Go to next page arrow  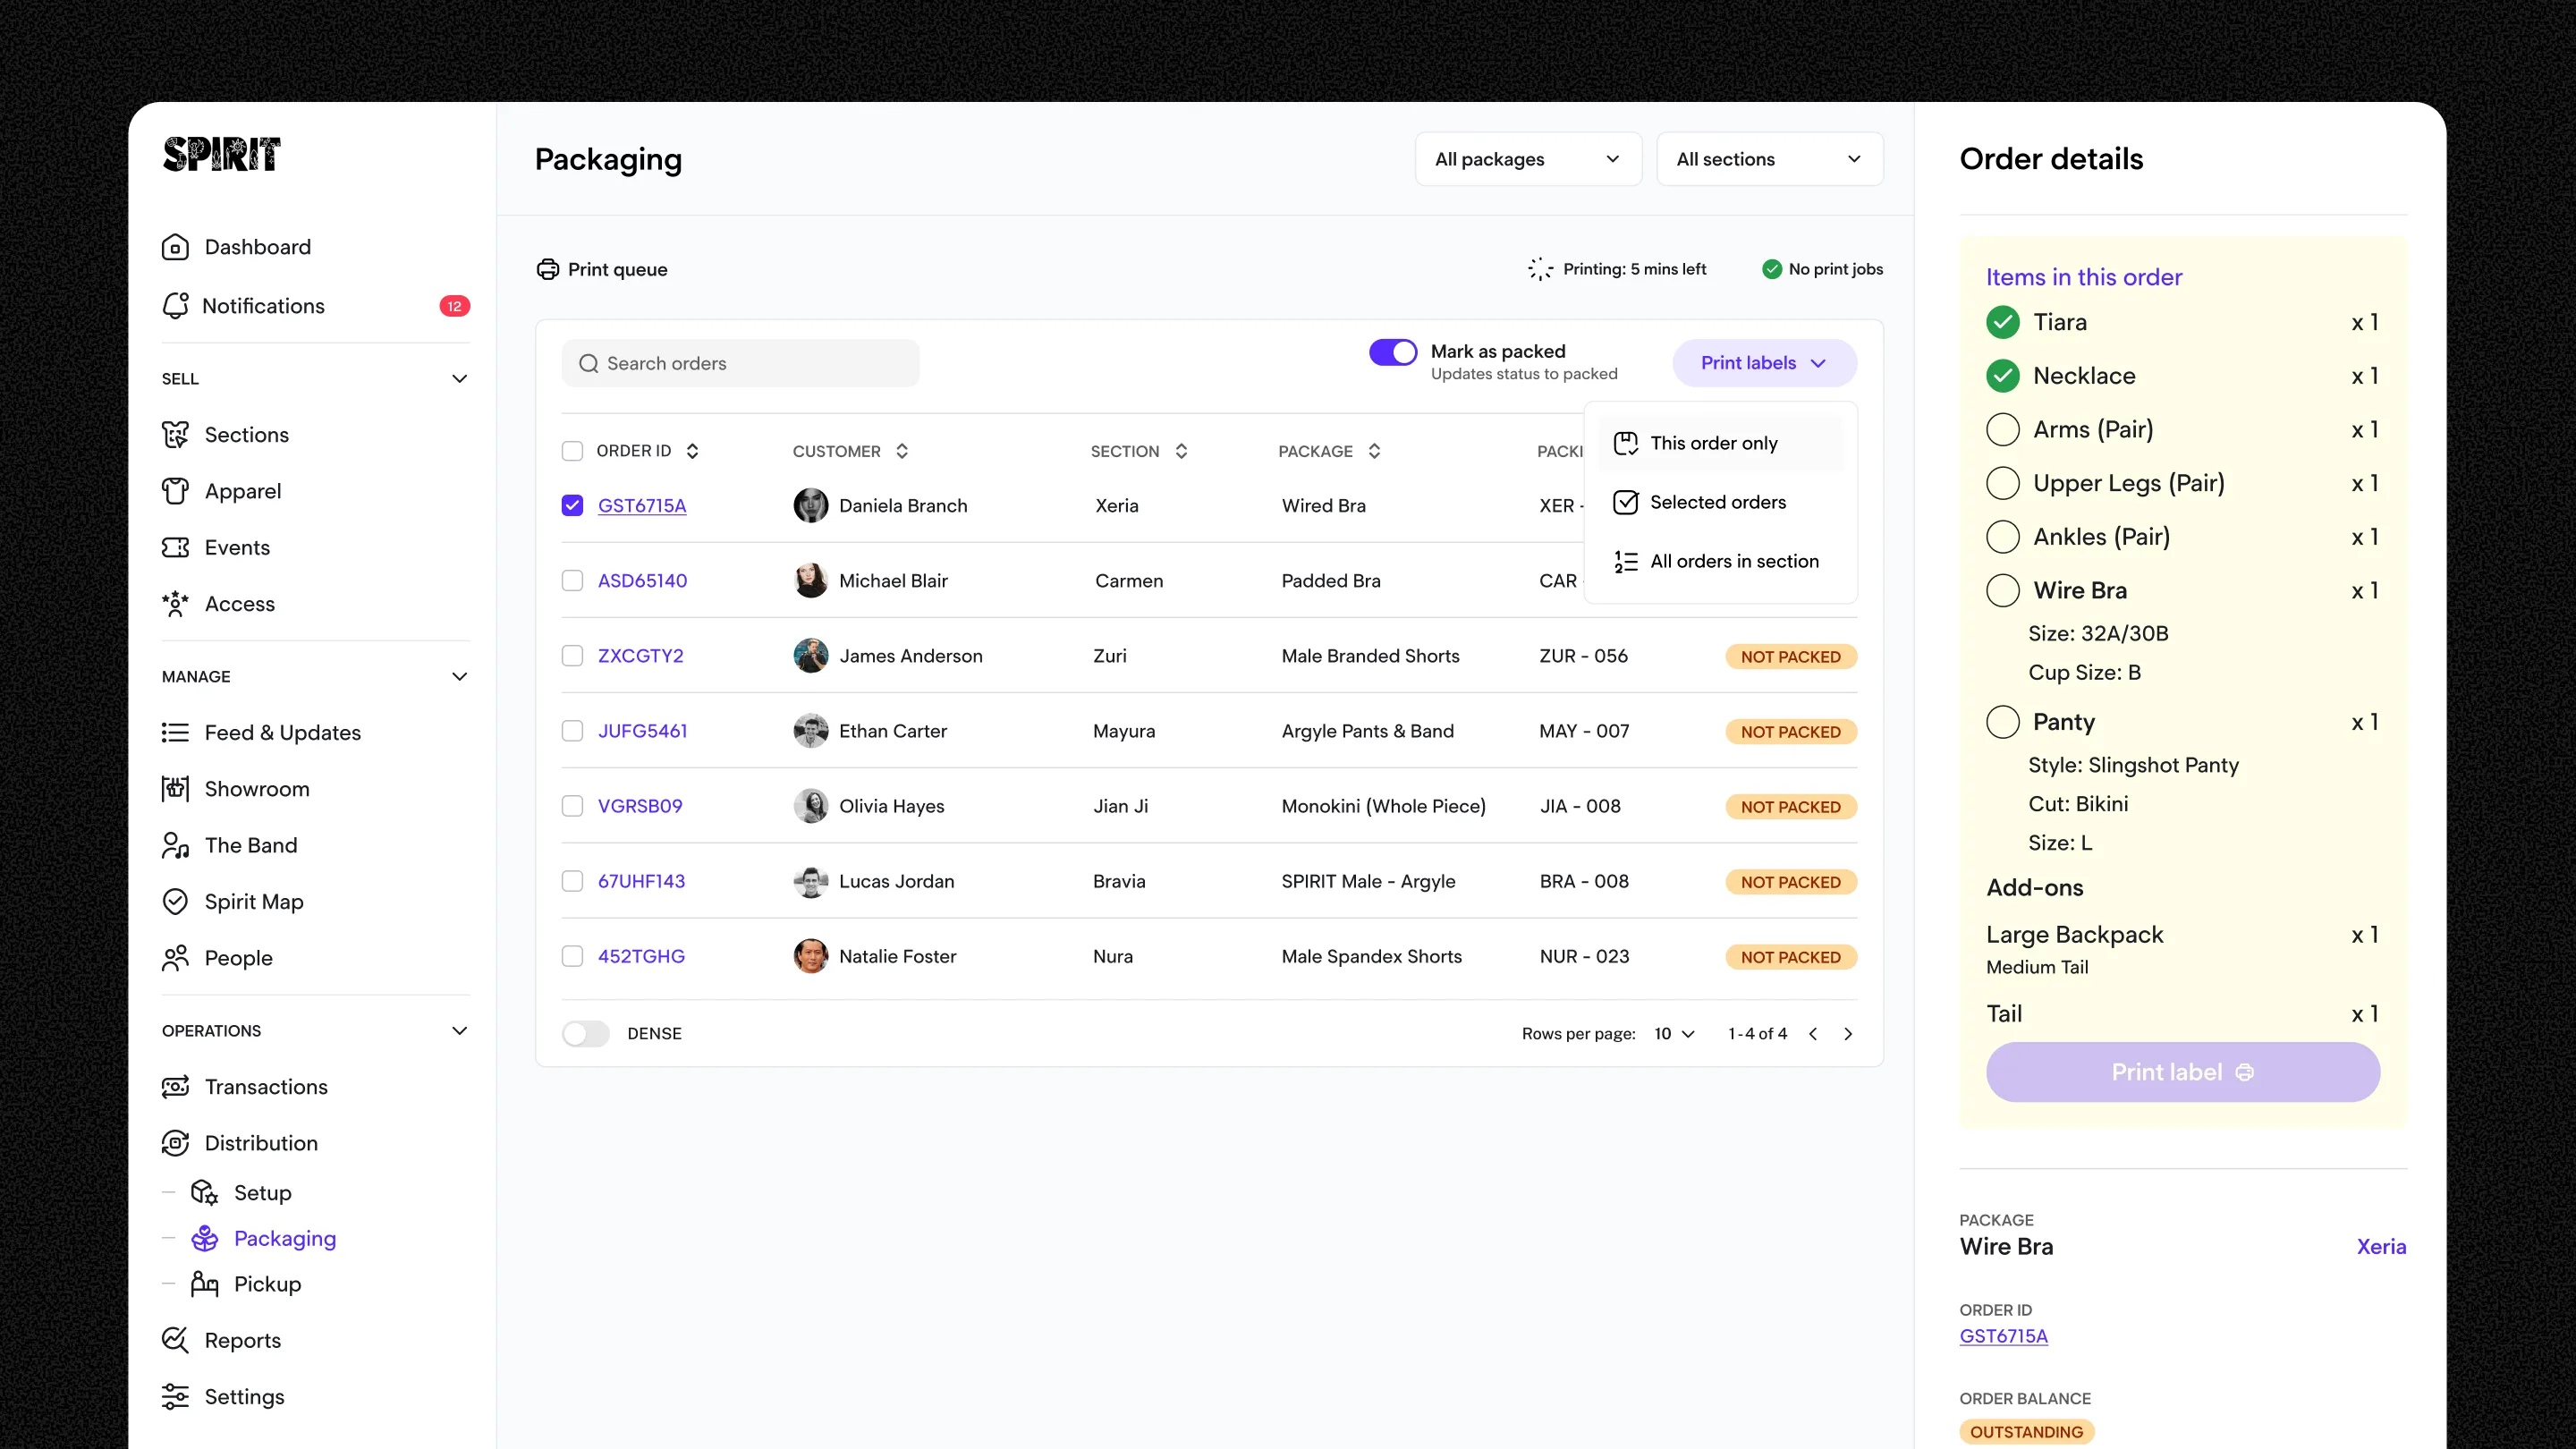point(1848,1034)
